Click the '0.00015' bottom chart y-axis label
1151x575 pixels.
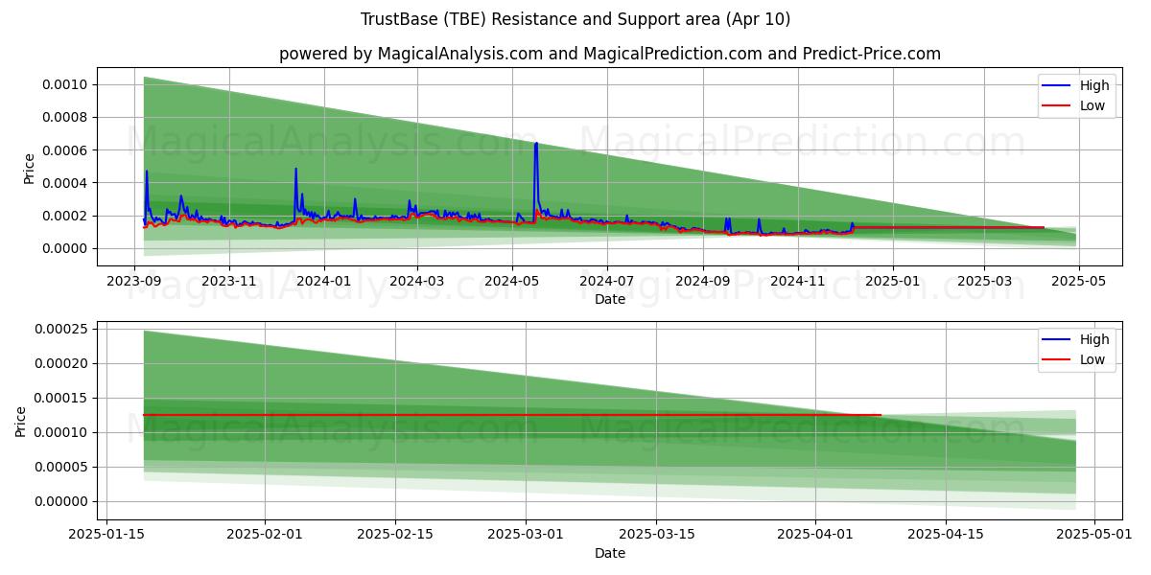62,398
